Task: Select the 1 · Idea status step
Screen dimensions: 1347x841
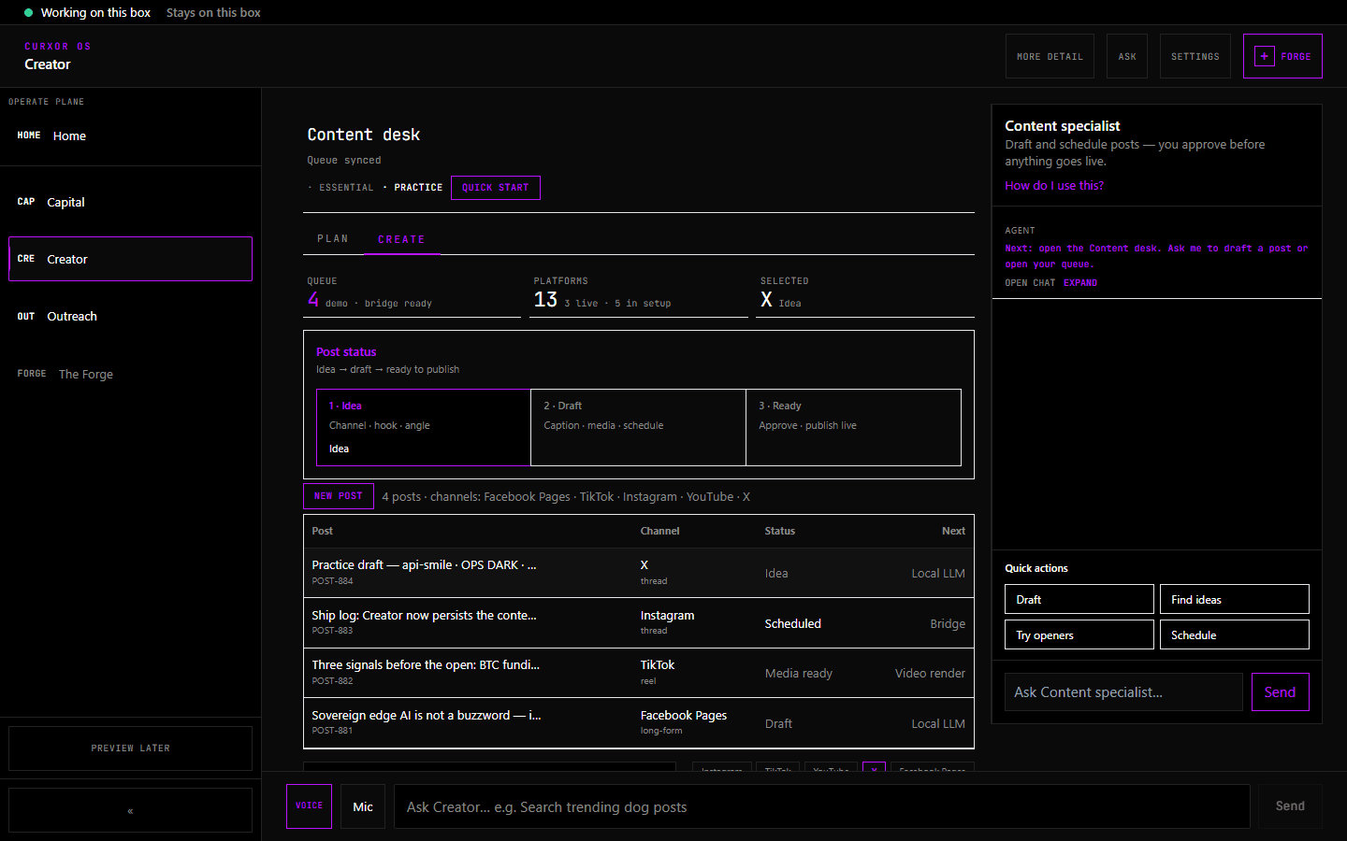Action: 424,427
